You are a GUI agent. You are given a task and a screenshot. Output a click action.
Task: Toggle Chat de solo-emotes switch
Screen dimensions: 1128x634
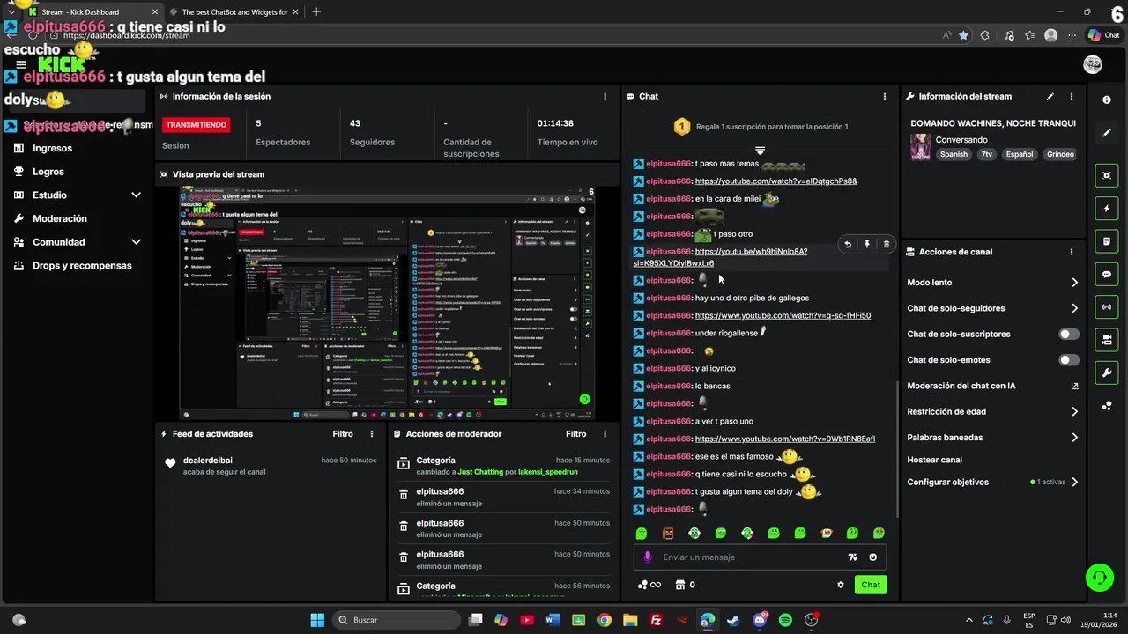pos(1069,360)
